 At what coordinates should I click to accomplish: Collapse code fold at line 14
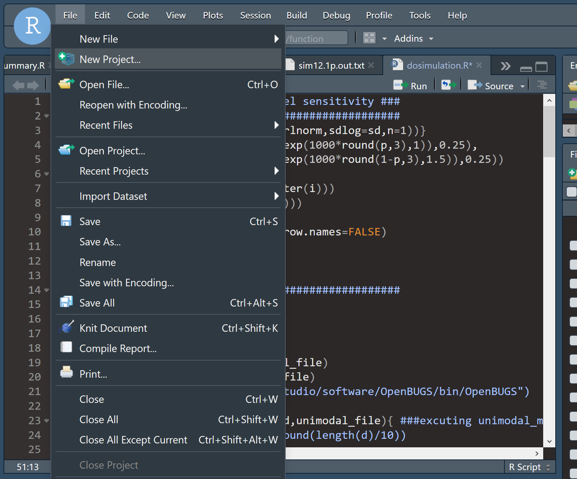[x=47, y=290]
